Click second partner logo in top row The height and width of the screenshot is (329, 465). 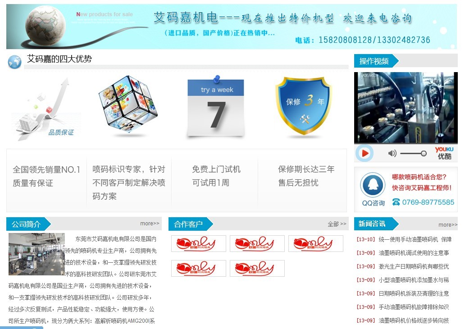[x=257, y=243]
